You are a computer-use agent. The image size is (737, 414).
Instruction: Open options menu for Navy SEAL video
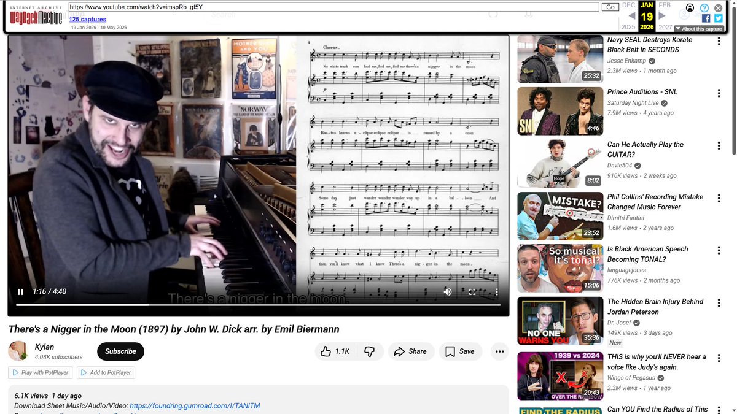(x=719, y=41)
